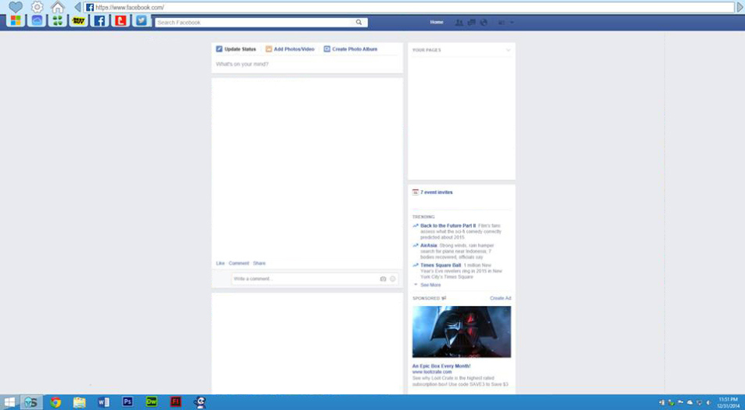Click the search magnifier in Facebook search
Screen dimensions: 745x410
tap(359, 23)
